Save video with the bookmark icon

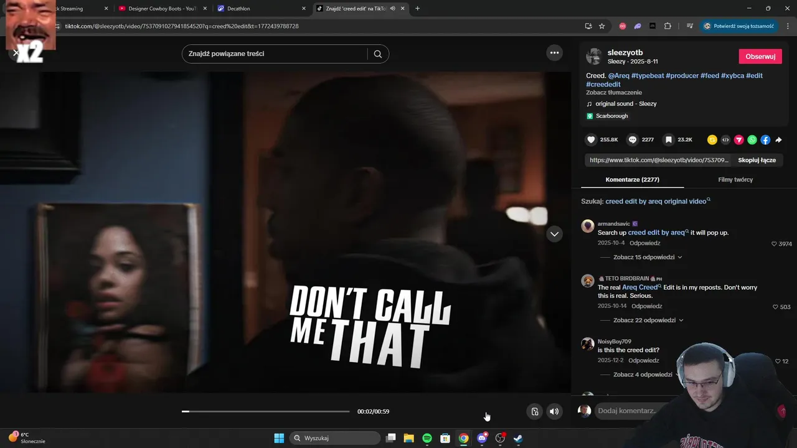pyautogui.click(x=669, y=140)
